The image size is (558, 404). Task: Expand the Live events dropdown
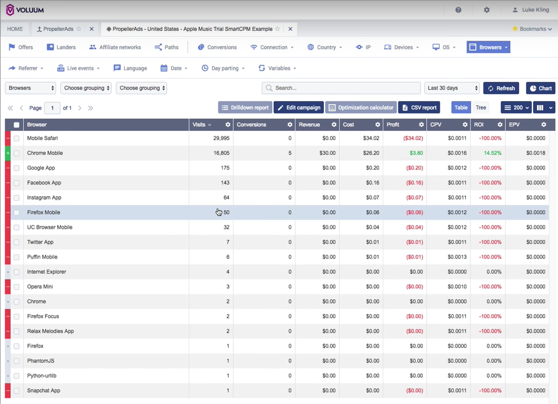point(78,68)
